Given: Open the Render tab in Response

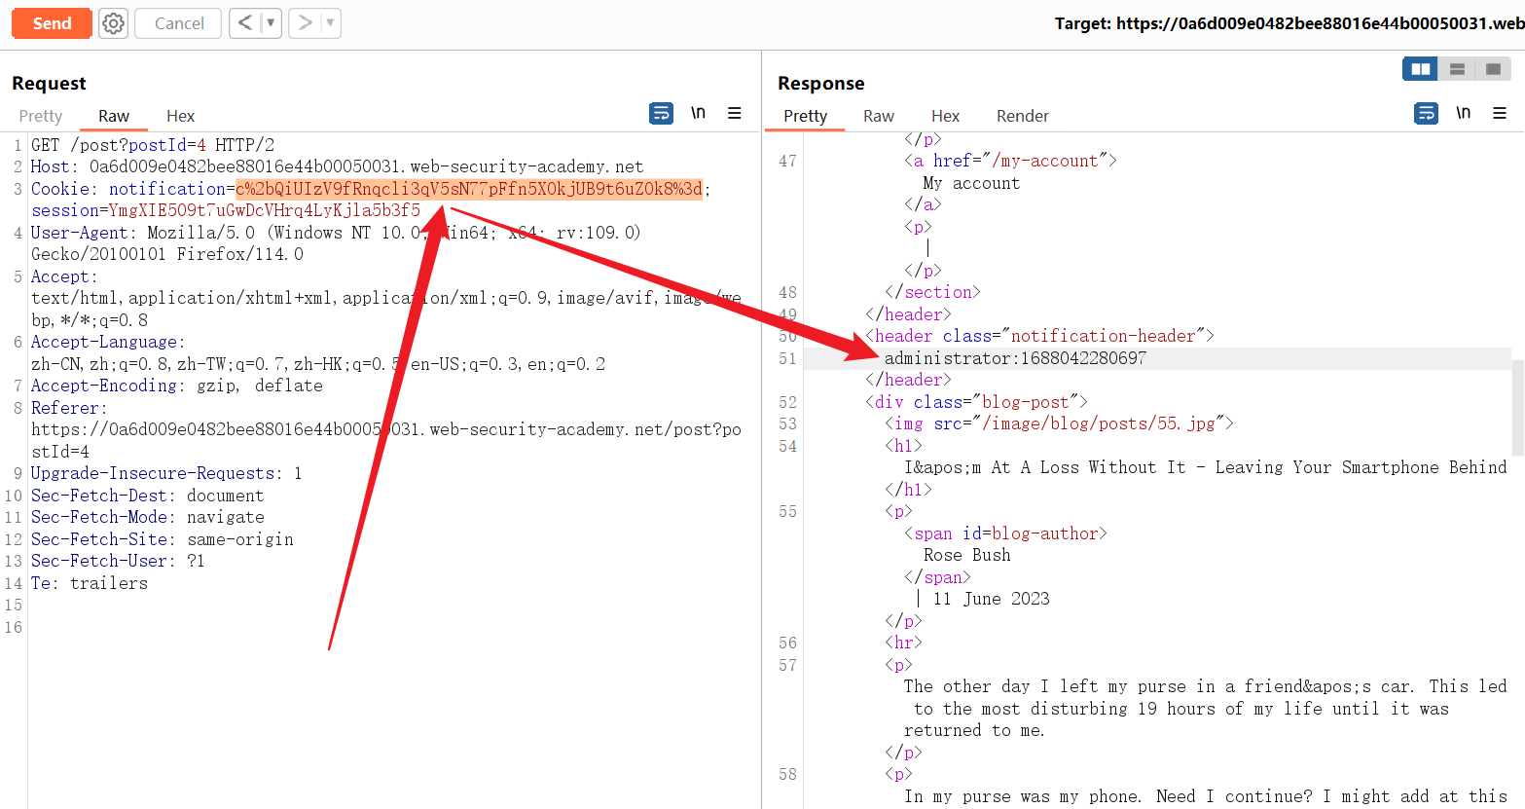Looking at the screenshot, I should tap(1022, 116).
